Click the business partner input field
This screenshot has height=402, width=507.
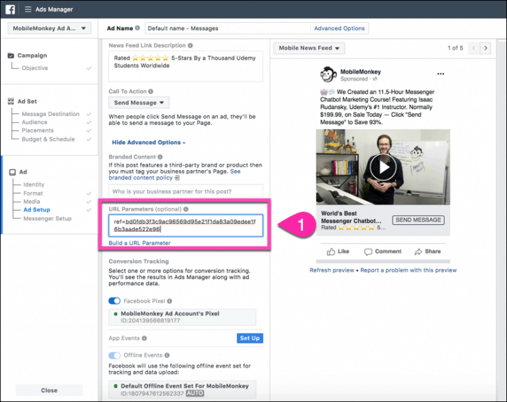pyautogui.click(x=186, y=191)
